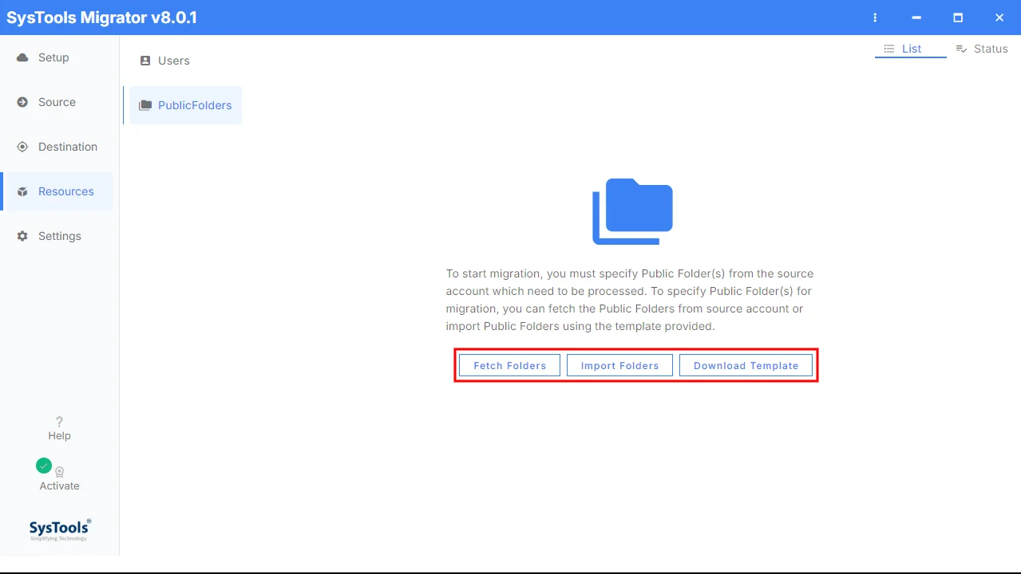Open the three-dot more options menu
The width and height of the screenshot is (1021, 574).
coord(875,18)
